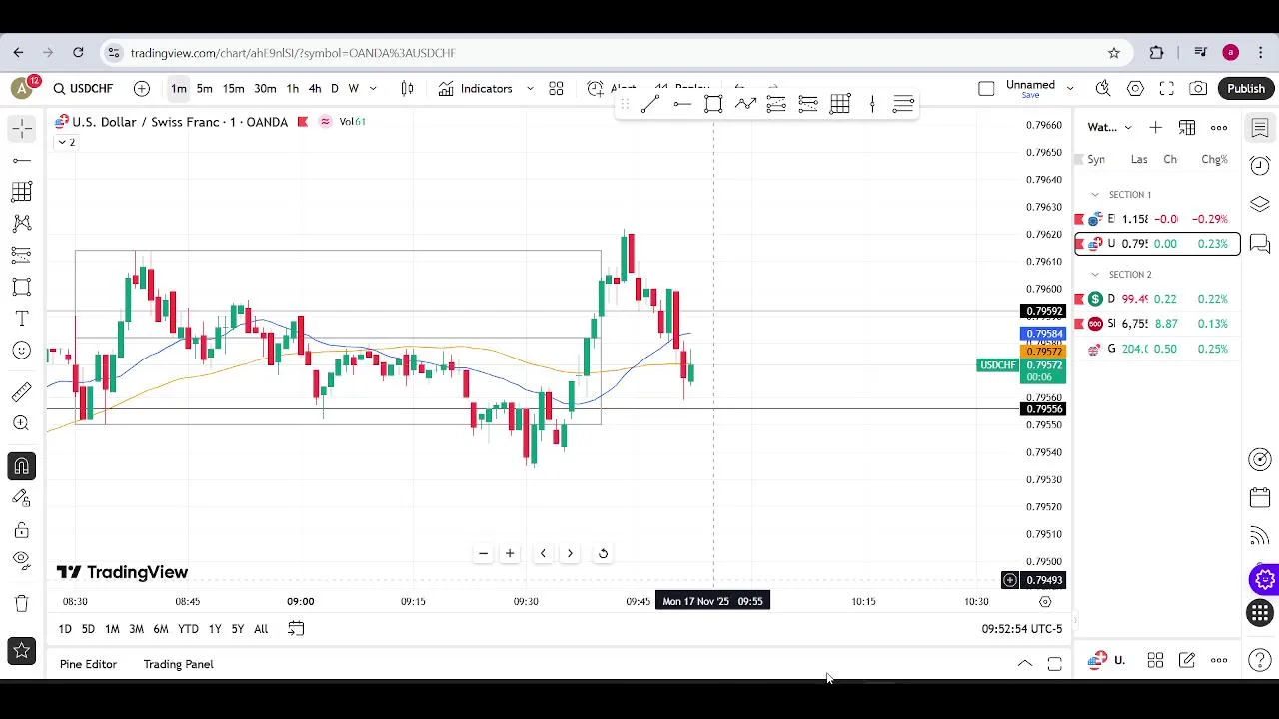Open USDCHF symbol search
This screenshot has height=719, width=1279.
pos(83,89)
